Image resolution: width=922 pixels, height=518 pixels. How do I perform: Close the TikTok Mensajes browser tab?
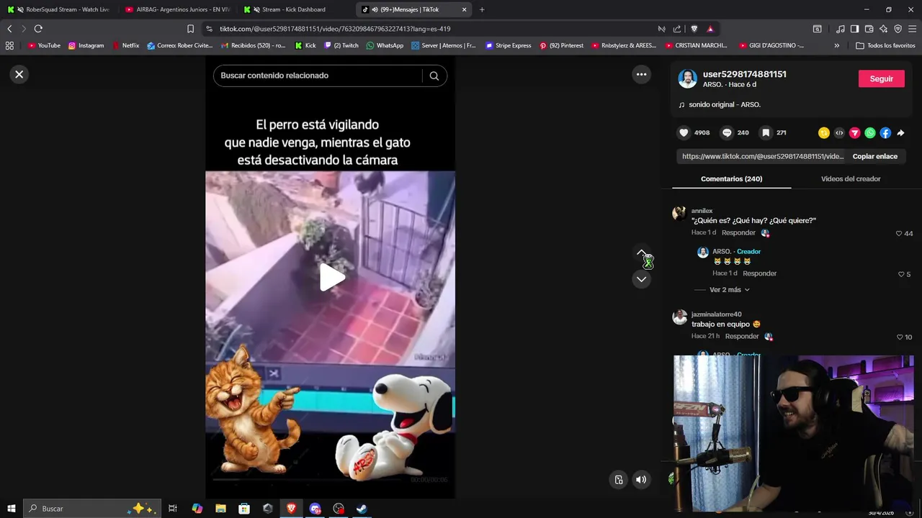[x=464, y=9]
